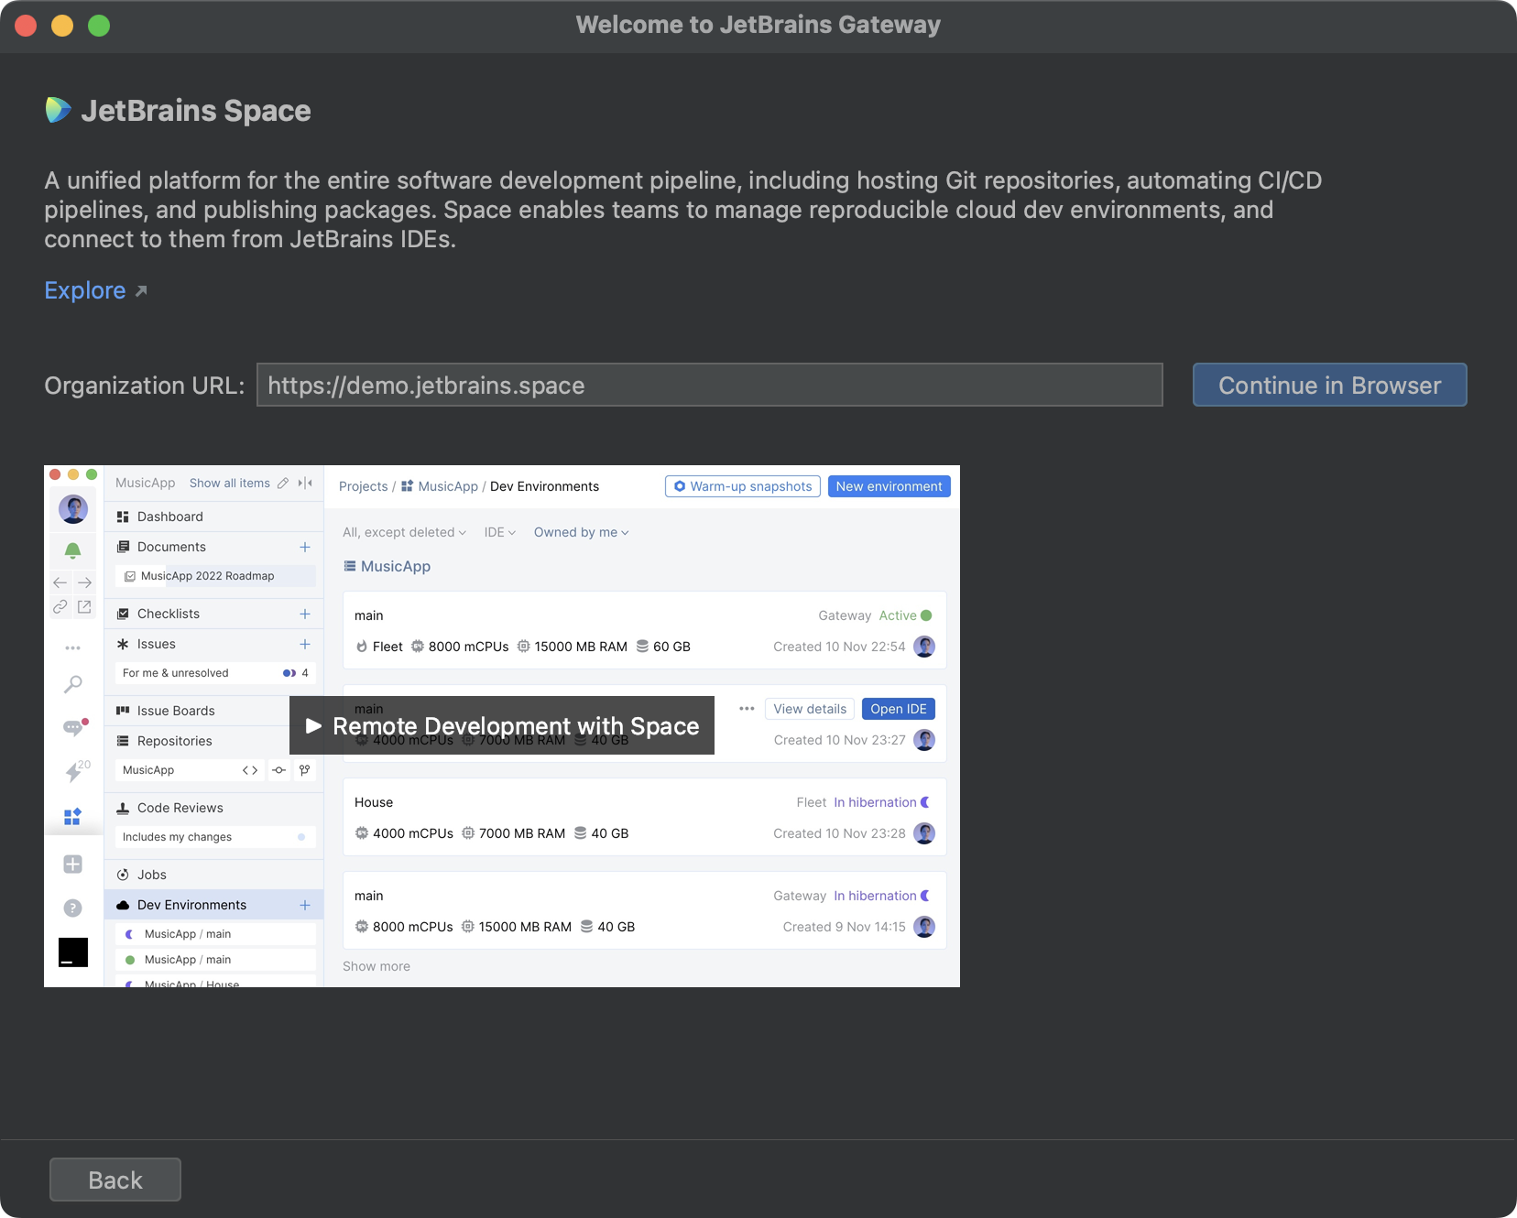This screenshot has width=1517, height=1218.
Task: Click plus icon next to Documents
Action: (305, 547)
